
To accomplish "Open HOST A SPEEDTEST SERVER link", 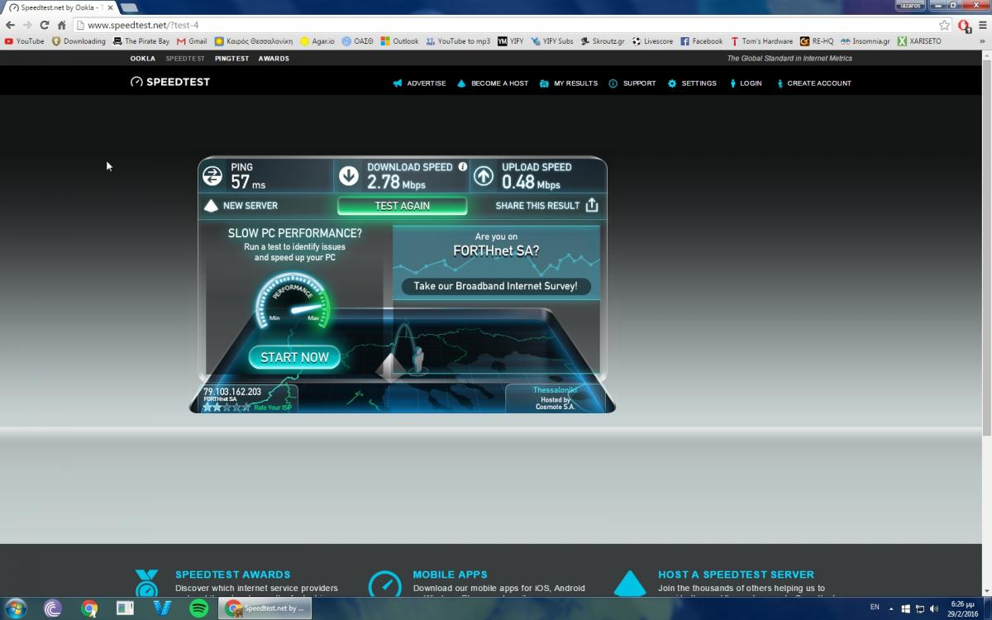I will (736, 575).
